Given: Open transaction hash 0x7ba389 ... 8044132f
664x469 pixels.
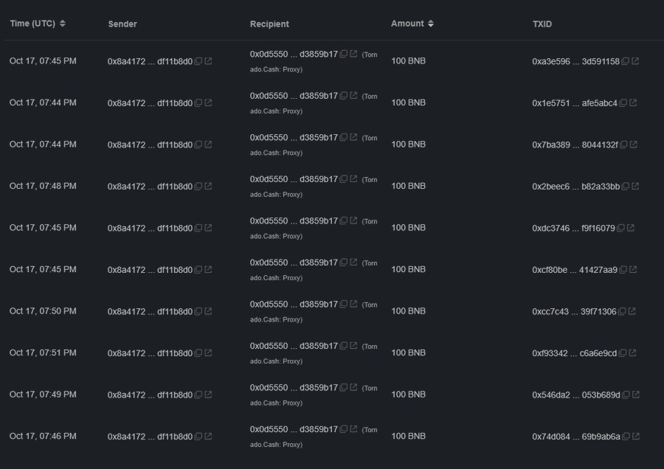Looking at the screenshot, I should coord(575,145).
